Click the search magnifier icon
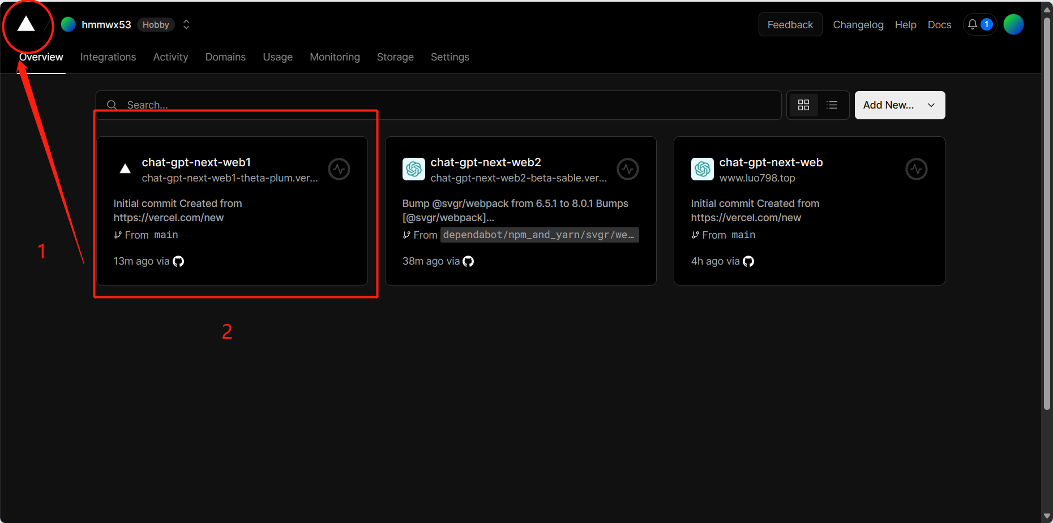This screenshot has width=1053, height=523. coord(112,105)
